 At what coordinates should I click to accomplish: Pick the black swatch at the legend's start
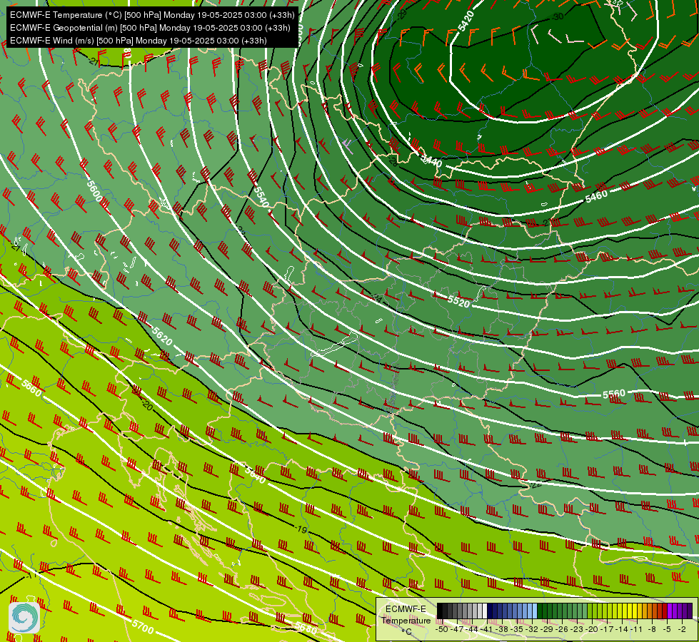tap(440, 611)
